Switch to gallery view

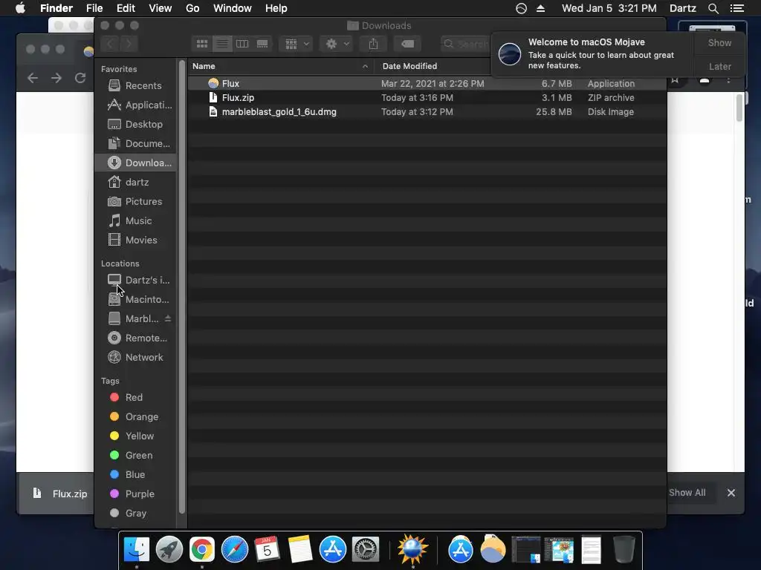point(262,44)
